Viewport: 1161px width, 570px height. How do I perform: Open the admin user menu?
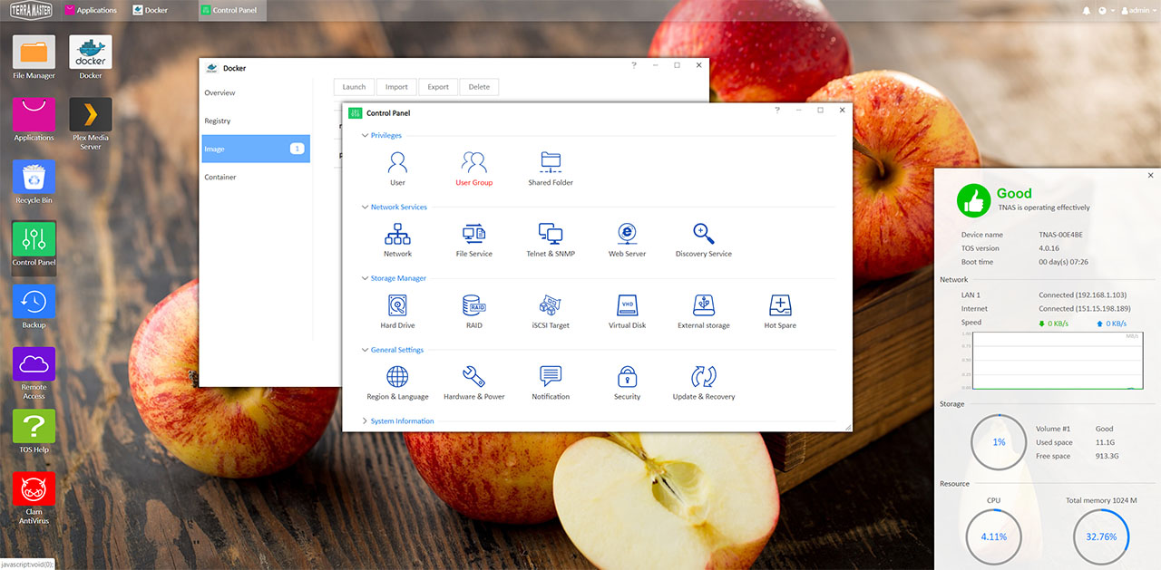(1137, 10)
